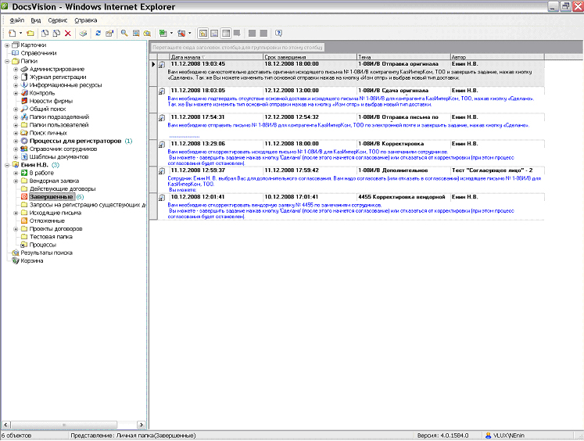Open the Корзина recycle bin folder
Viewport: 584px width, 441px height.
tap(31, 261)
